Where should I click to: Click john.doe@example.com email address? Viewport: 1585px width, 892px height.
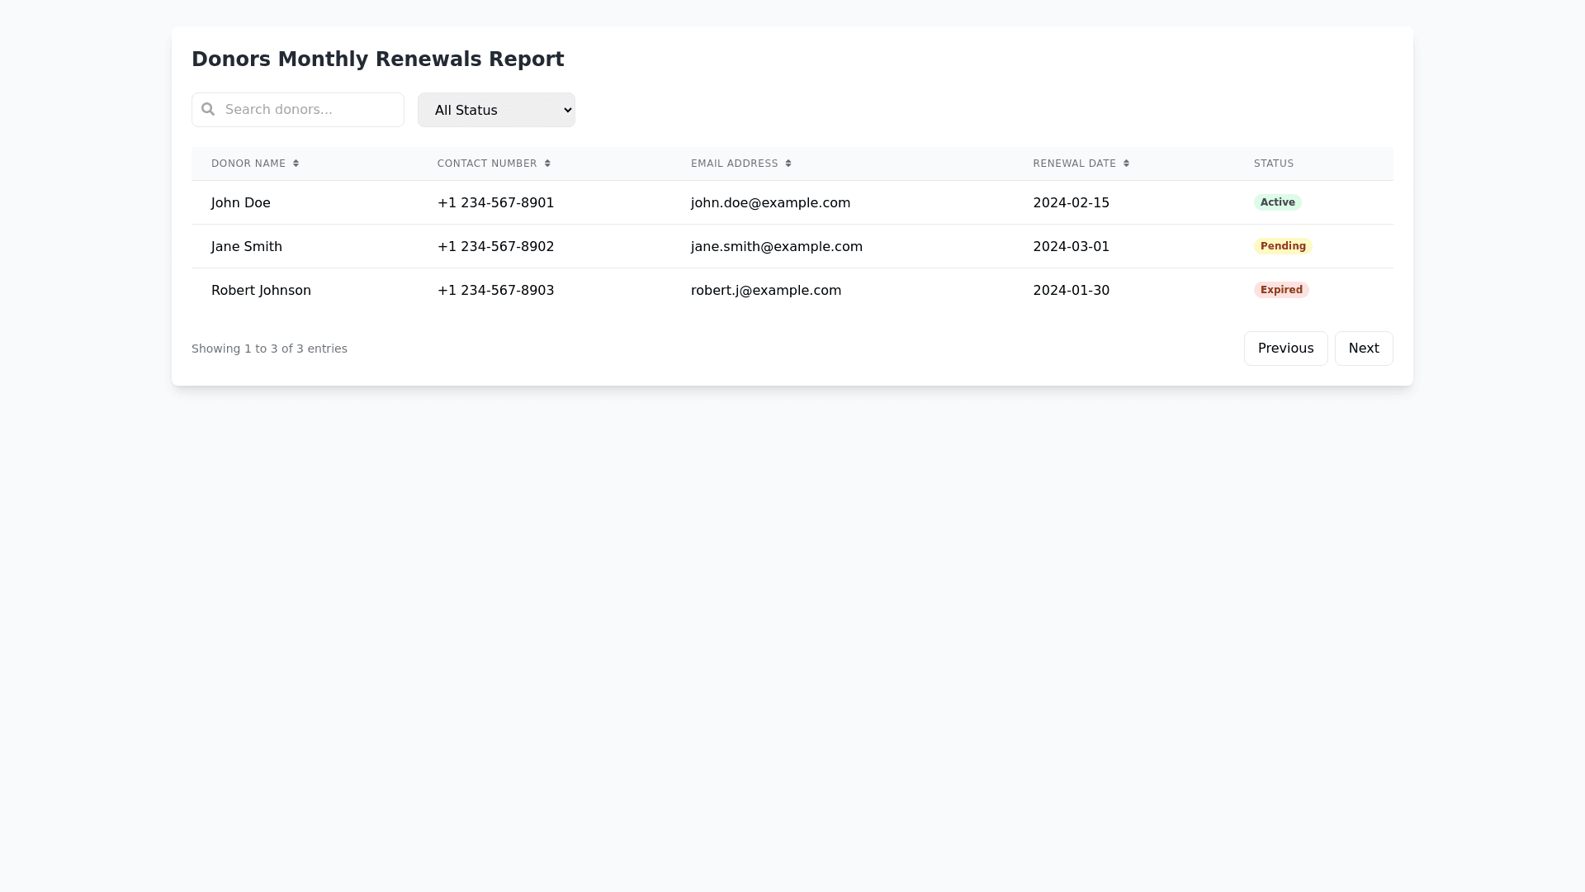pos(770,203)
